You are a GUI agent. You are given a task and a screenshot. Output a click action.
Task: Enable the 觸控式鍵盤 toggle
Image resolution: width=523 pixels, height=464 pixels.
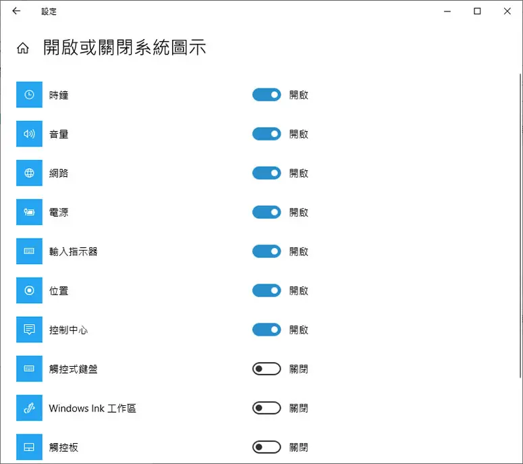[267, 369]
